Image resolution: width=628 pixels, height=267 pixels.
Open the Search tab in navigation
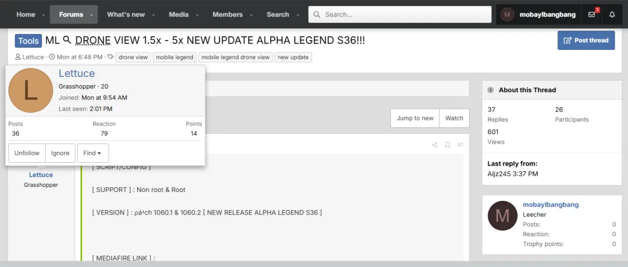pos(278,15)
